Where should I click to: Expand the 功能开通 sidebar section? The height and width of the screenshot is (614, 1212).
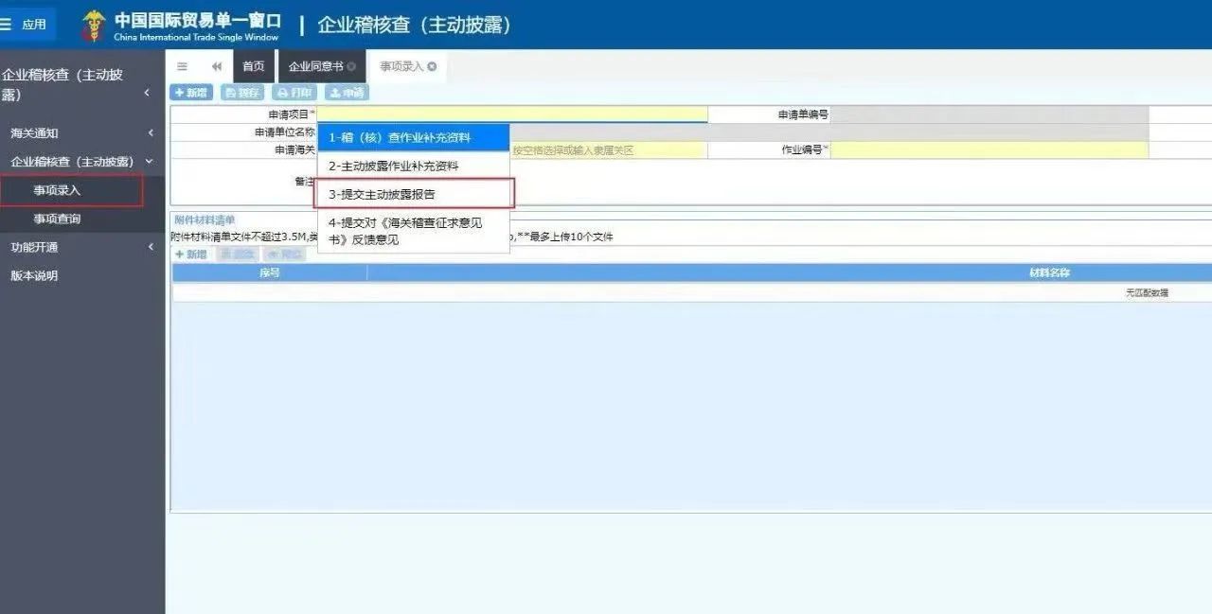pos(150,247)
